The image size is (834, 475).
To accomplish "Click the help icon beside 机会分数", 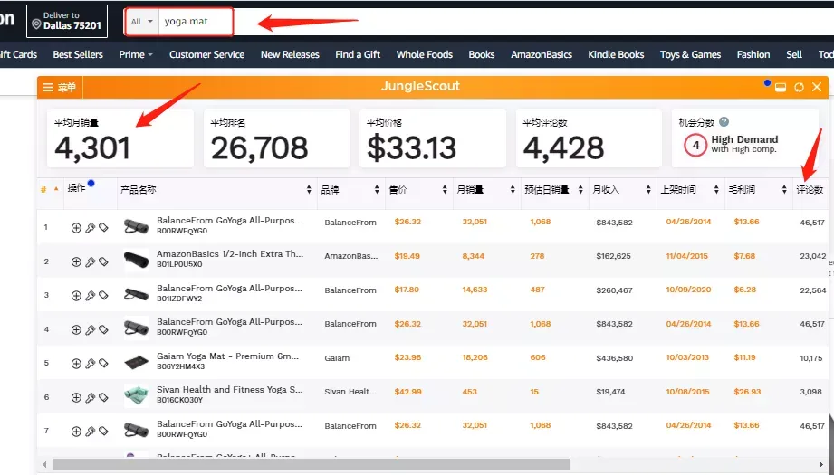I will click(724, 121).
